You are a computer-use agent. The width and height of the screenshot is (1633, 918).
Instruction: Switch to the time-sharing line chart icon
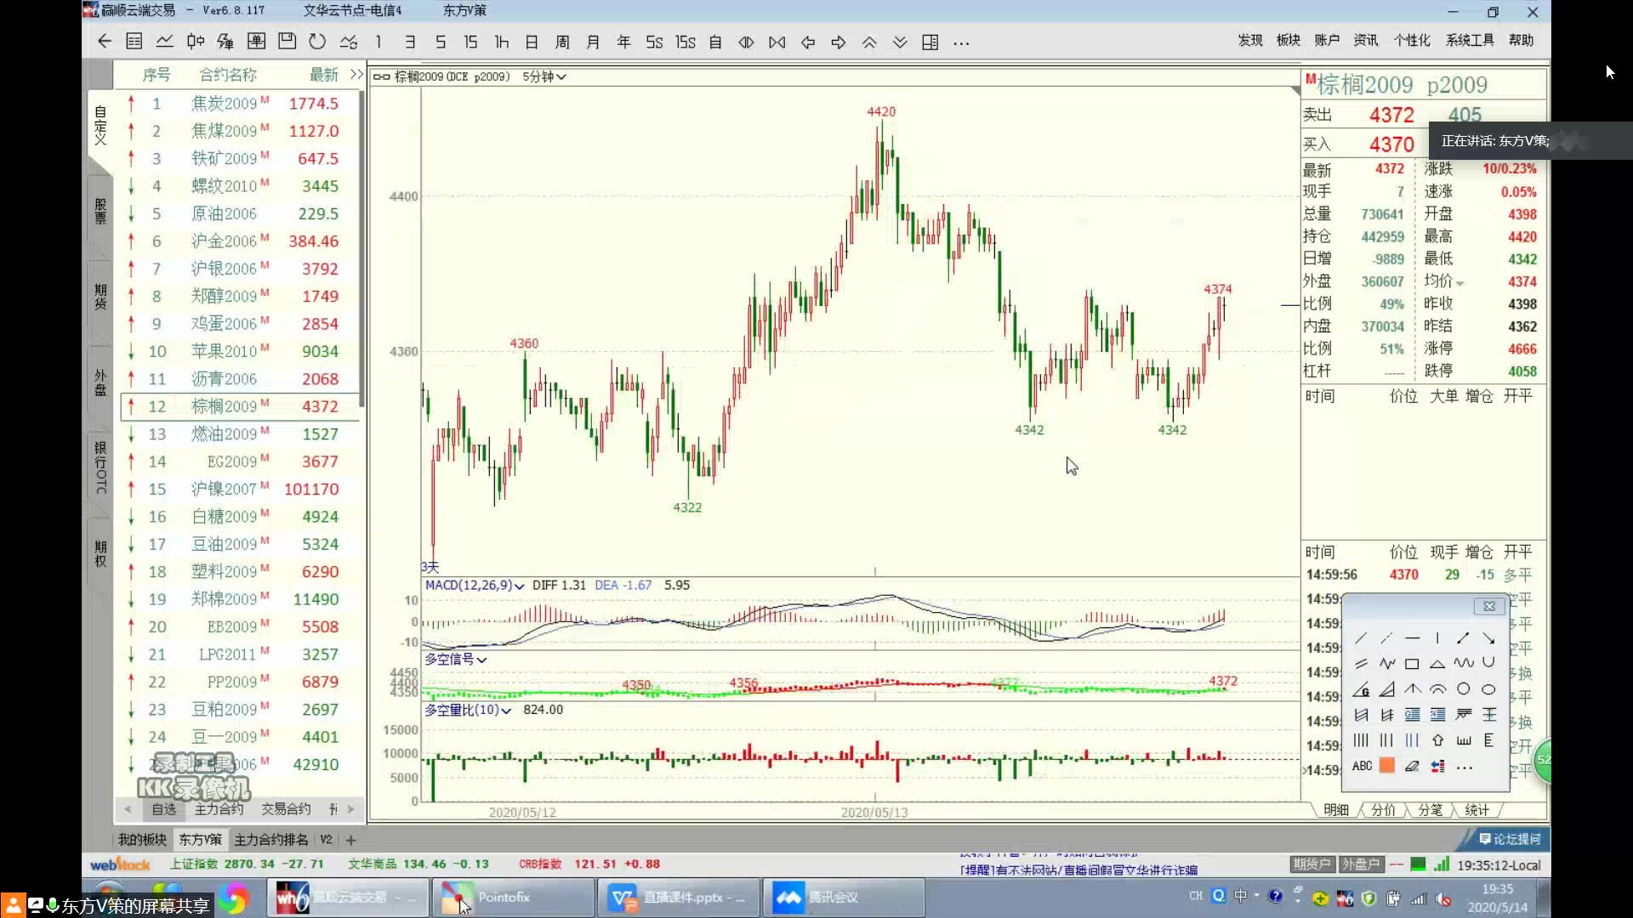point(165,42)
